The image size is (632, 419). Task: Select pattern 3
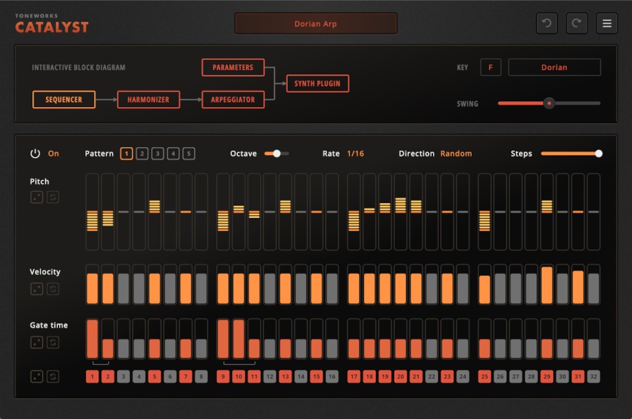tap(158, 154)
